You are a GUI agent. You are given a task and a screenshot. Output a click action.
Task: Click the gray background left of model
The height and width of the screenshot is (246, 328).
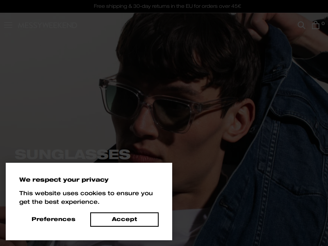tap(52, 84)
